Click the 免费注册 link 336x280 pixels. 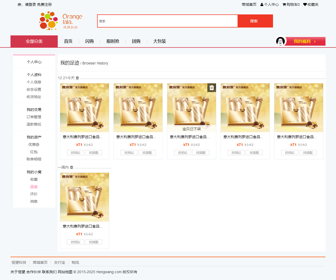[44, 4]
